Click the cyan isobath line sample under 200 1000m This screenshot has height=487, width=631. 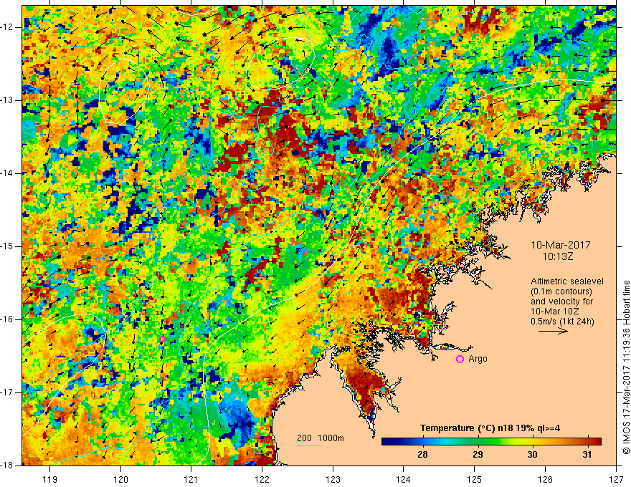coord(309,445)
